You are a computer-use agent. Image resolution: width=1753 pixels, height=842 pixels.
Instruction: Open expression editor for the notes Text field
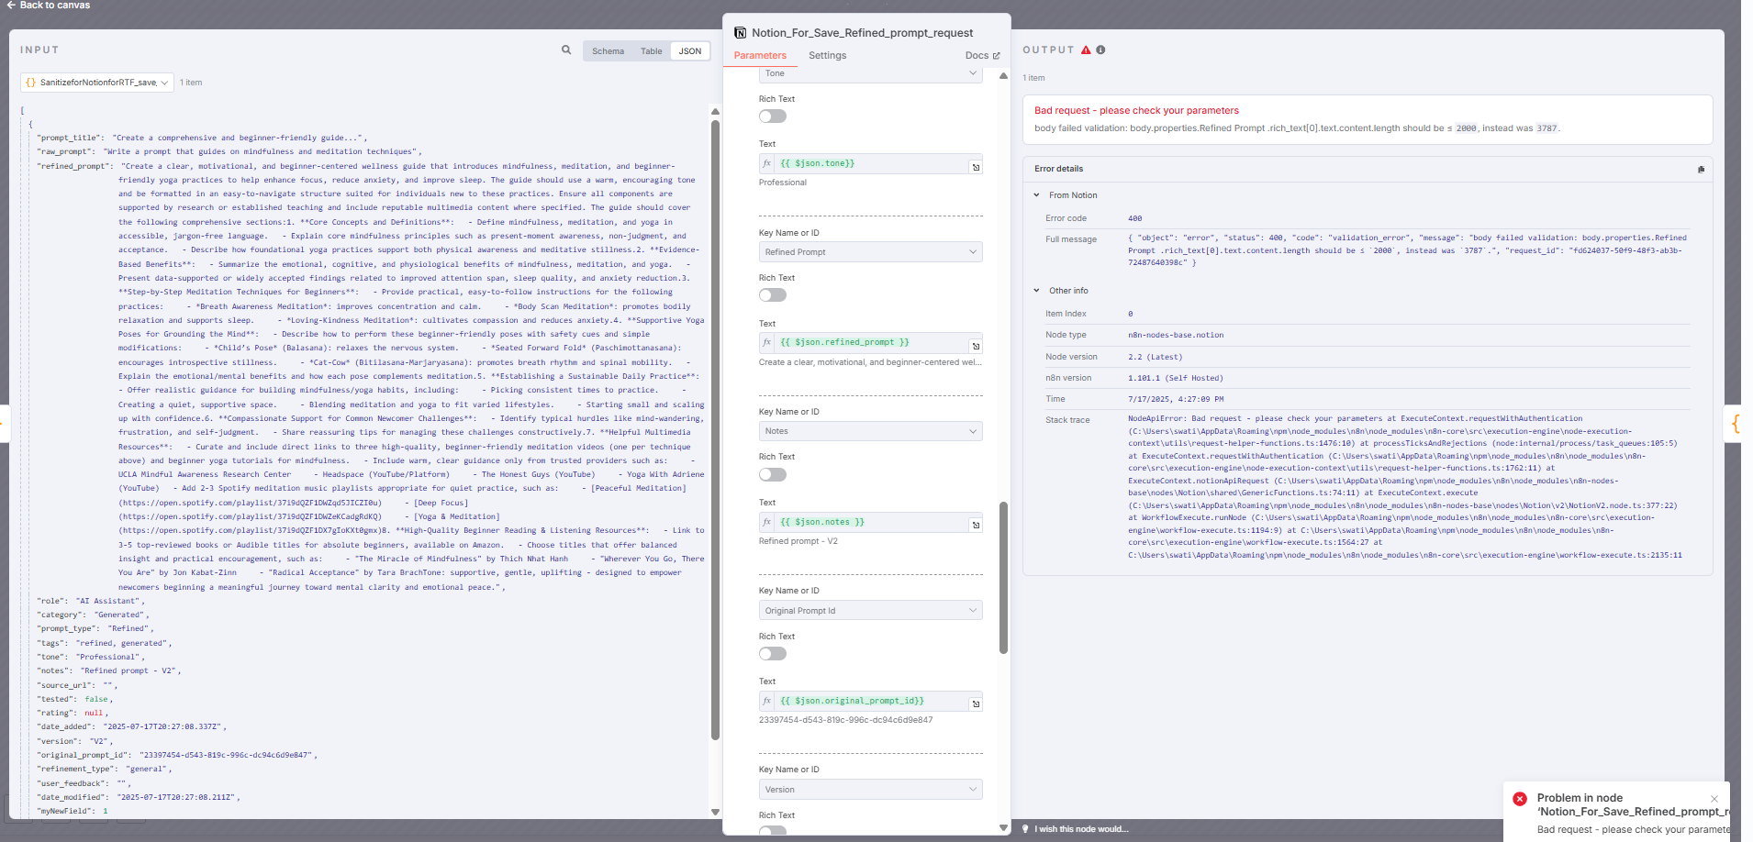point(976,525)
